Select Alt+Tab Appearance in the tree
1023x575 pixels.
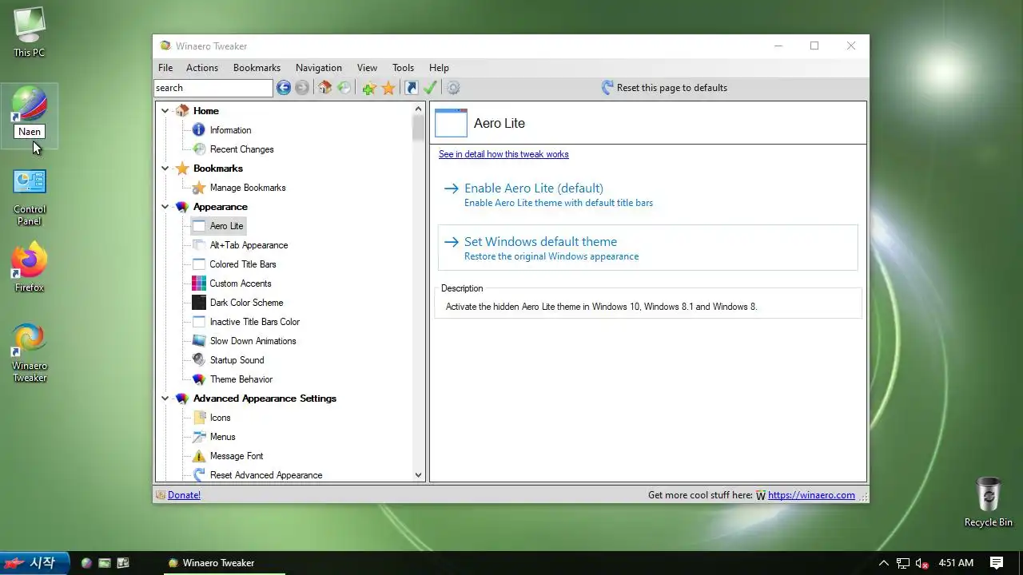point(249,245)
